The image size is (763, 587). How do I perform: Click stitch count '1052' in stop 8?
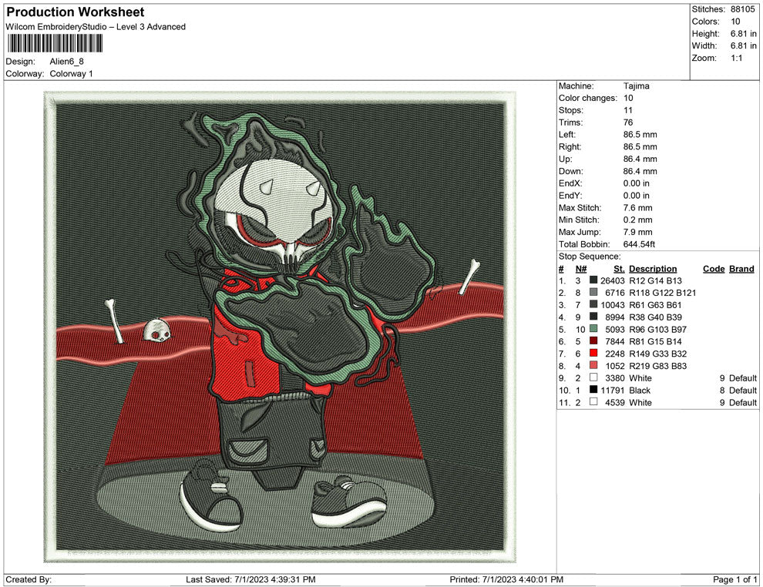(x=614, y=366)
